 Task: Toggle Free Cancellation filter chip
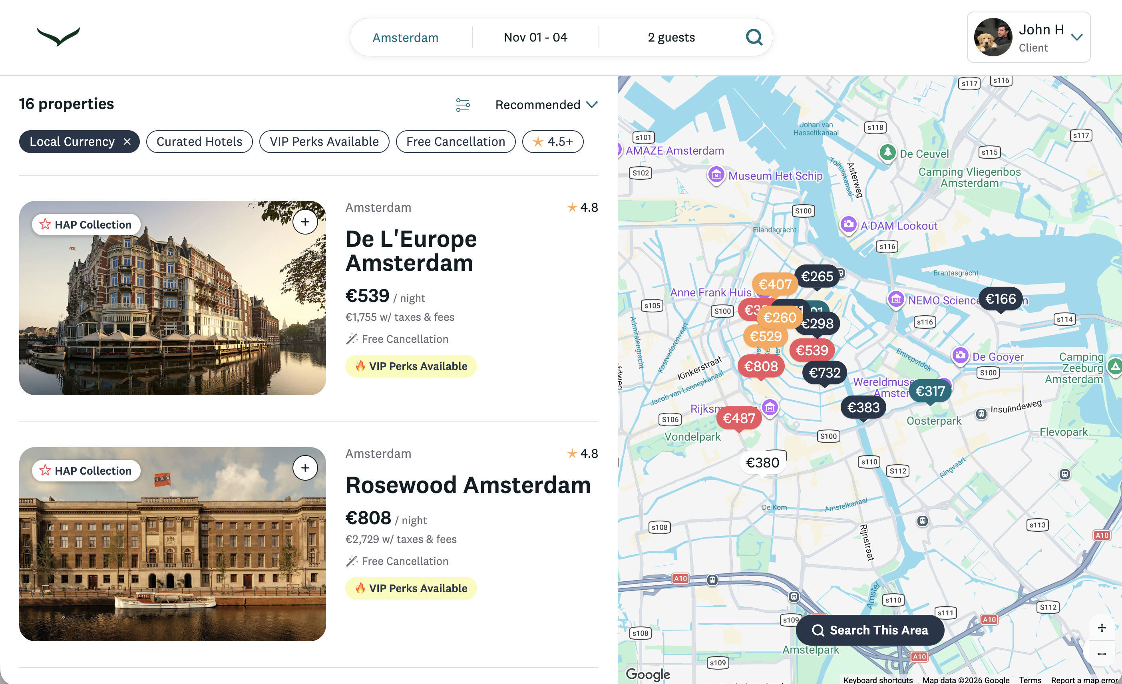pos(456,141)
